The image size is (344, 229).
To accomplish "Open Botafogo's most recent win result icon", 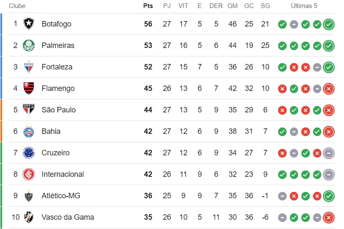I will click(x=329, y=24).
